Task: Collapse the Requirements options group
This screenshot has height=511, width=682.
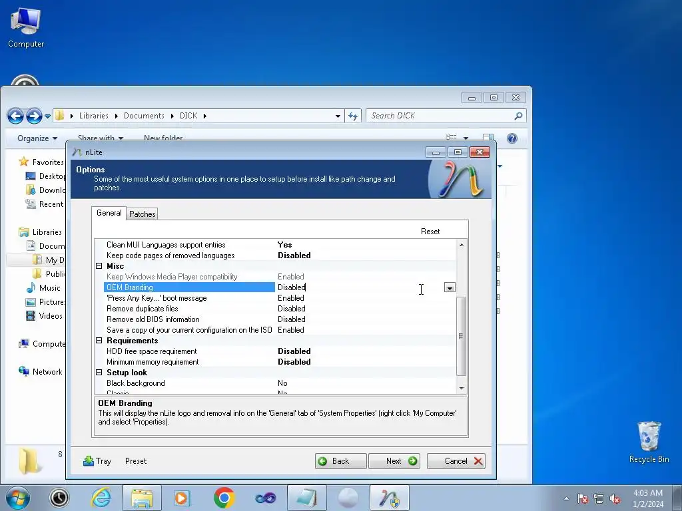Action: [99, 340]
